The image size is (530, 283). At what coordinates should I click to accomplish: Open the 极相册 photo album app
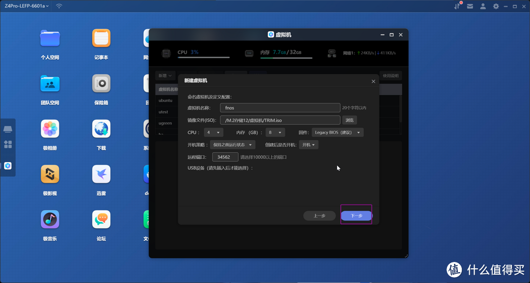tap(50, 129)
